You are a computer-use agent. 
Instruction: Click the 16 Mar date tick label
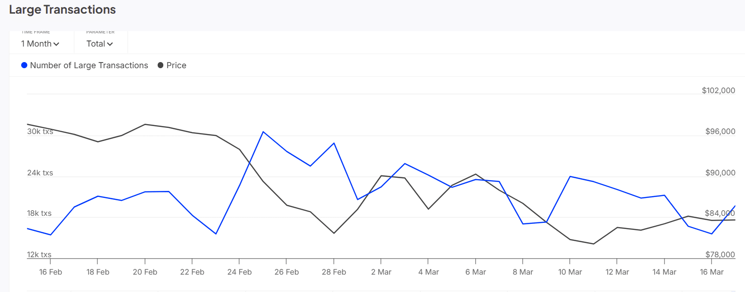[x=712, y=272]
